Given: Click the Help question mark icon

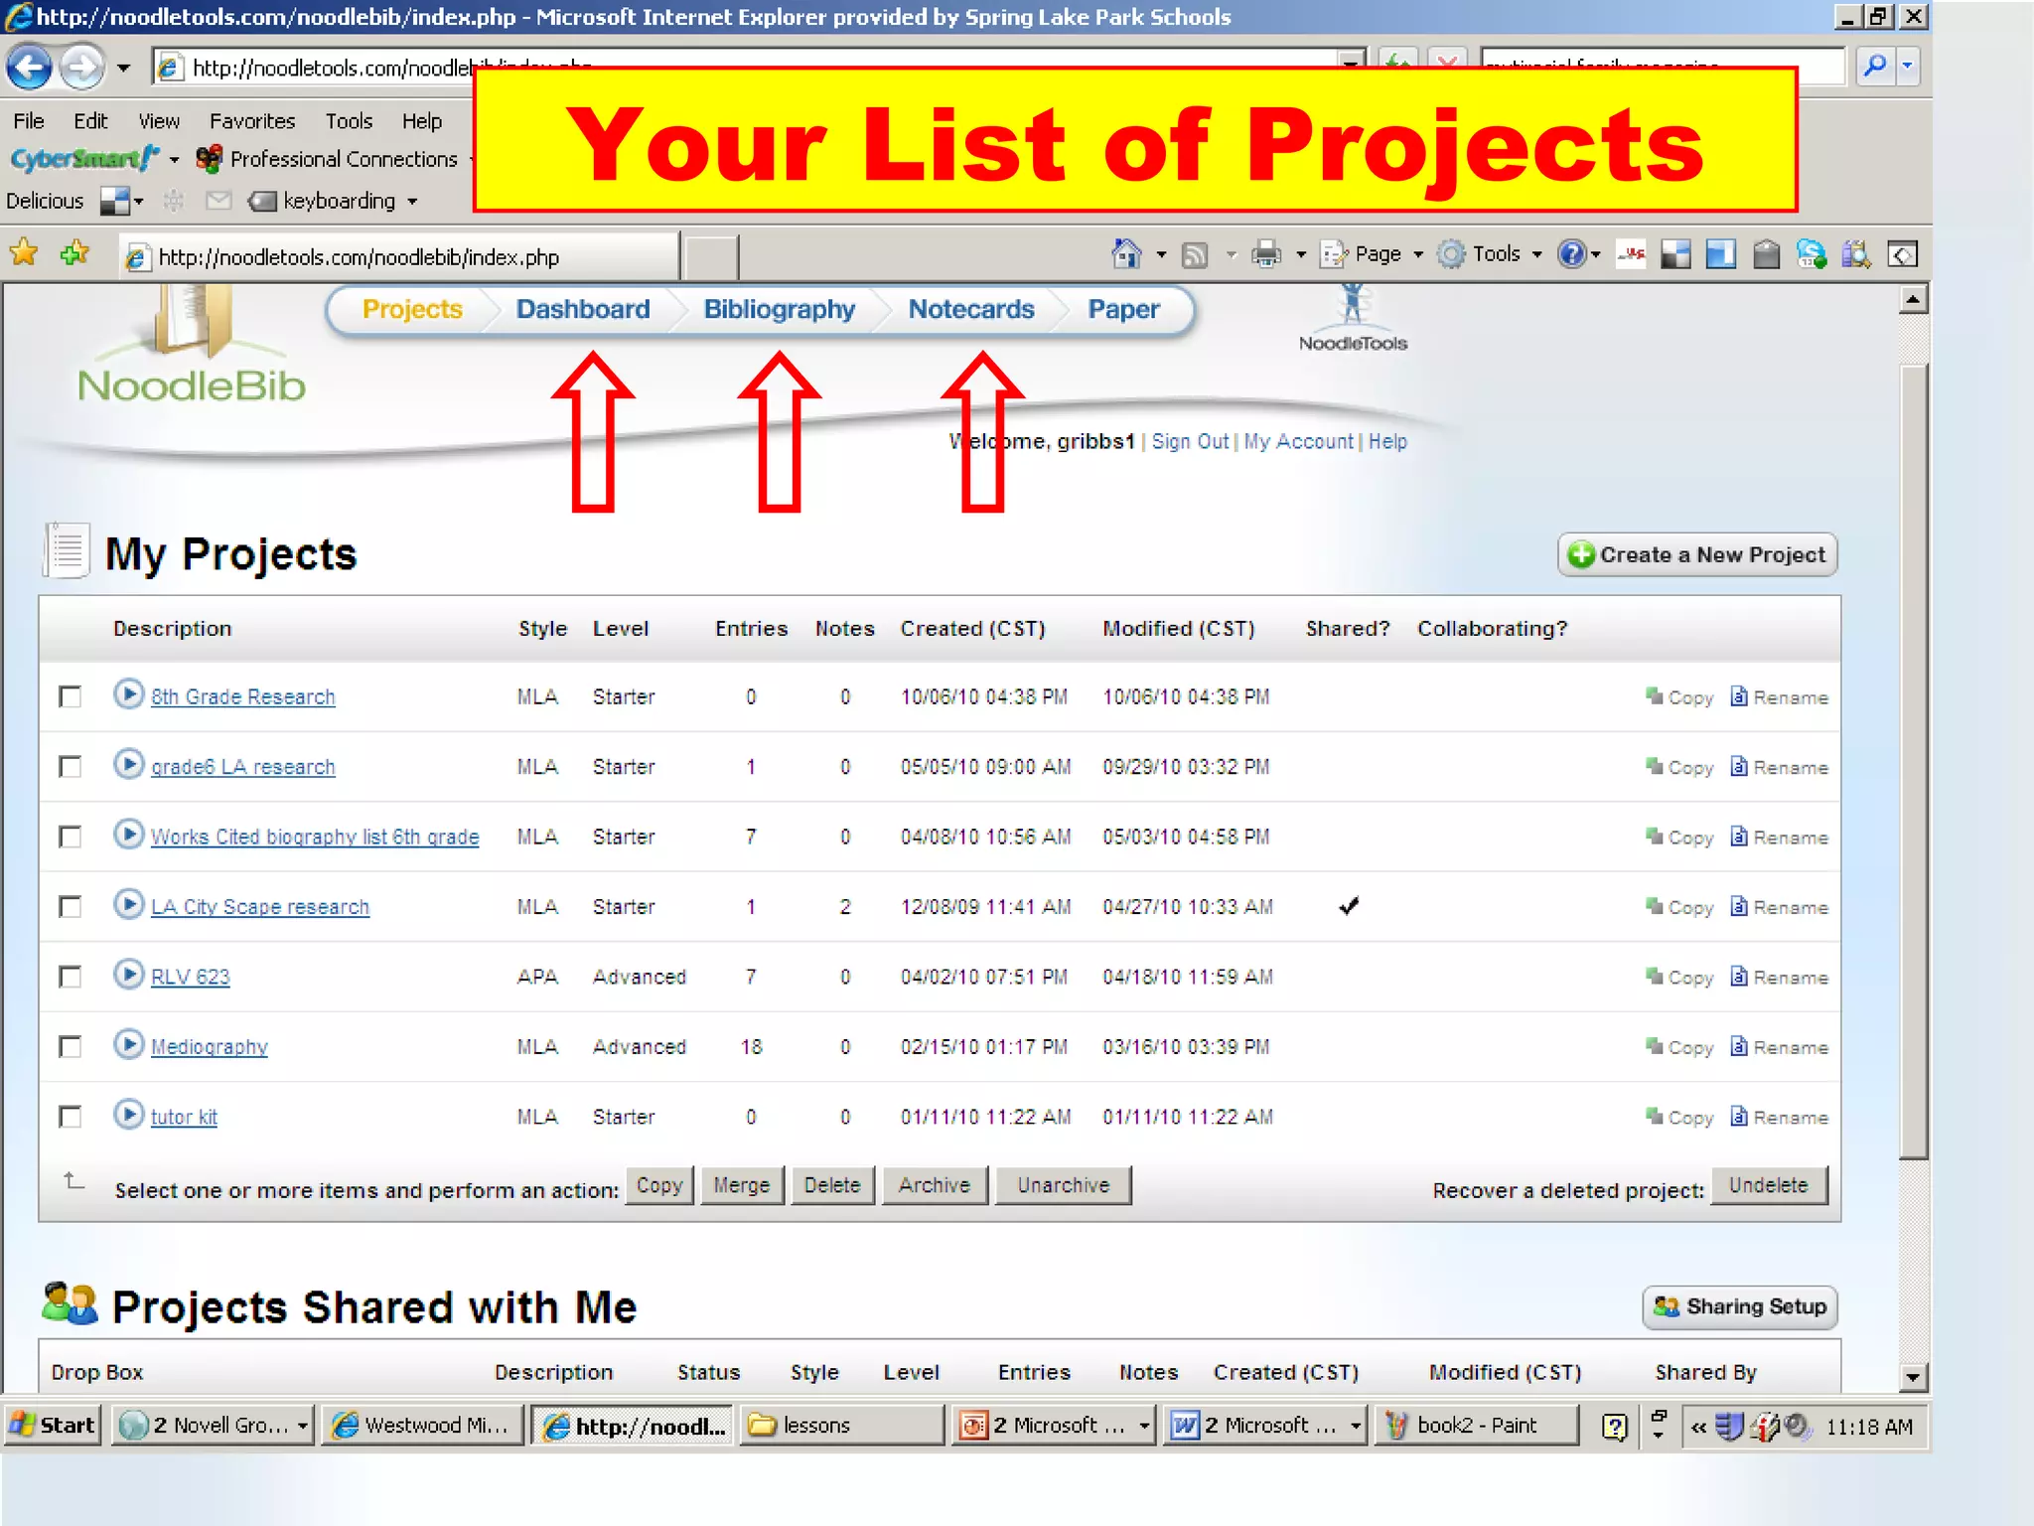Looking at the screenshot, I should tap(1570, 255).
